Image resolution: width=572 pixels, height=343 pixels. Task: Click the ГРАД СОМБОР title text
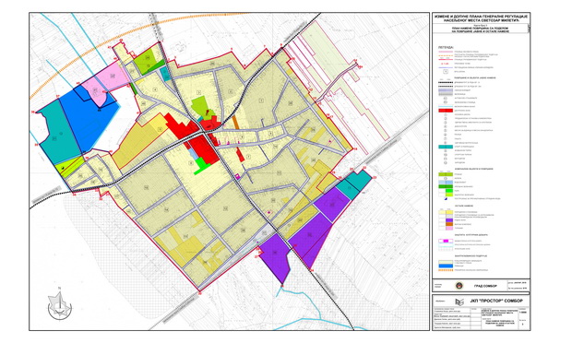click(485, 286)
